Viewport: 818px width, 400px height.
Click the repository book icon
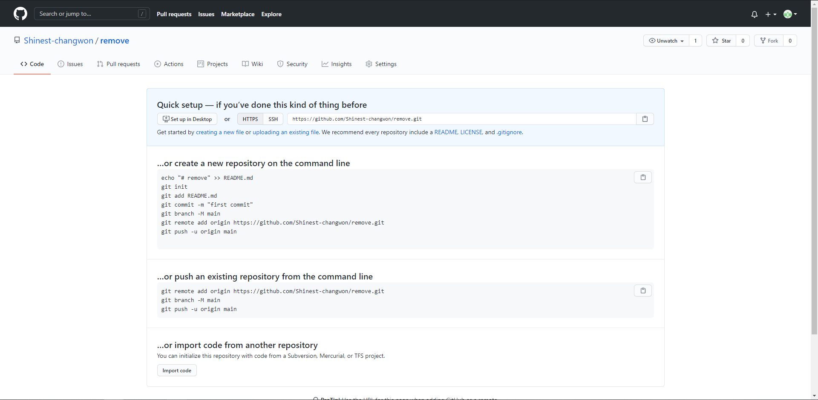17,40
